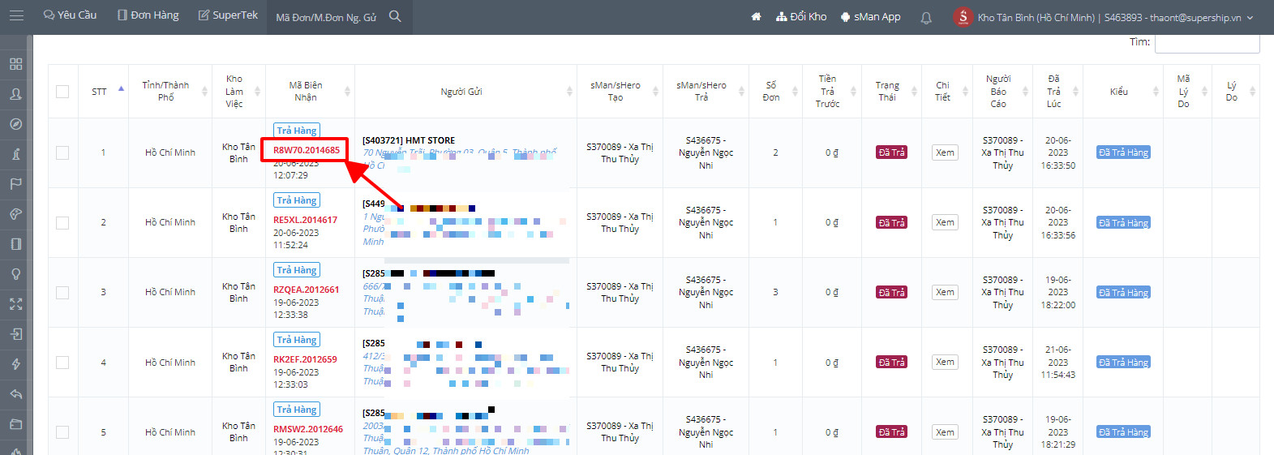
Task: Click Đã Trả Hàng badge in row 3
Action: pos(1123,292)
